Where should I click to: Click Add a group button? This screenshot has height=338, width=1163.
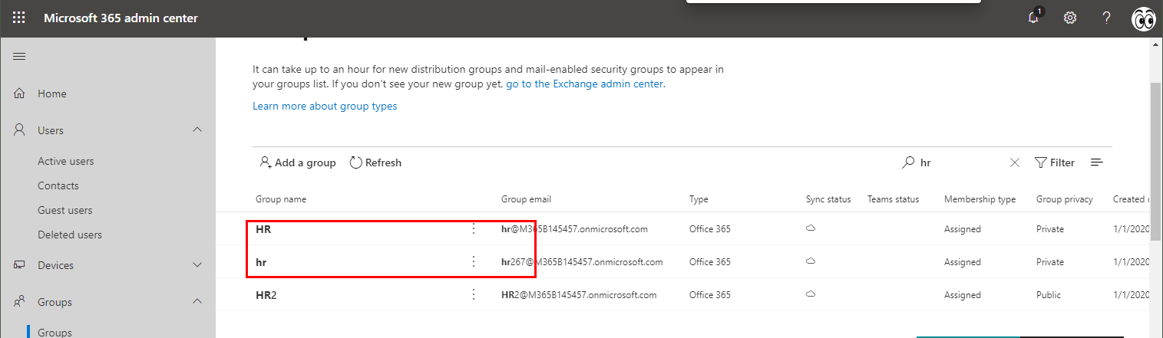(x=298, y=162)
